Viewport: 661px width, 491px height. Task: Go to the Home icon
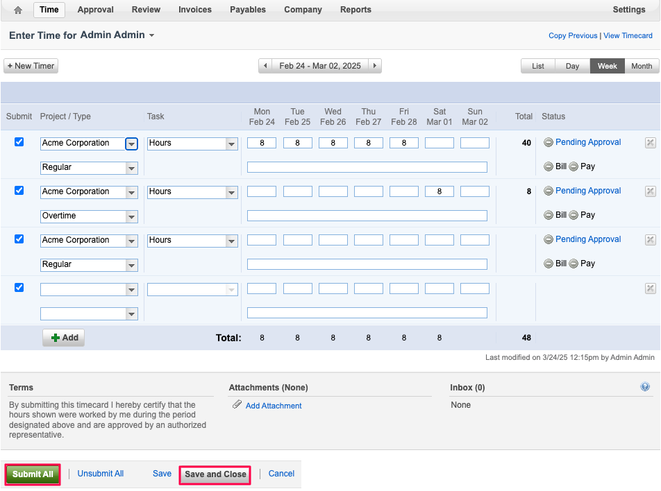click(x=18, y=10)
